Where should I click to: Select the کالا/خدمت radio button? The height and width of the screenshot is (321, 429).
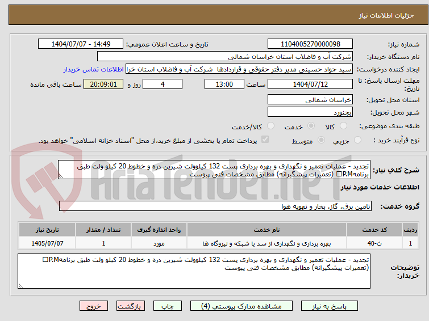[270, 126]
